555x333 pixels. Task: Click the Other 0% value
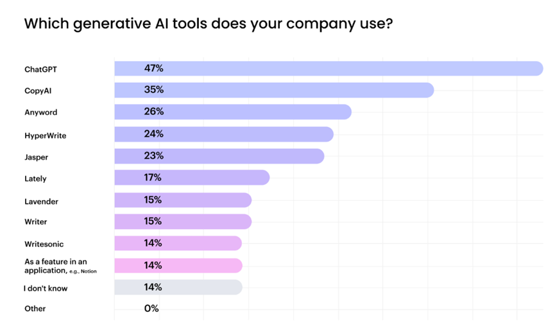click(x=151, y=309)
